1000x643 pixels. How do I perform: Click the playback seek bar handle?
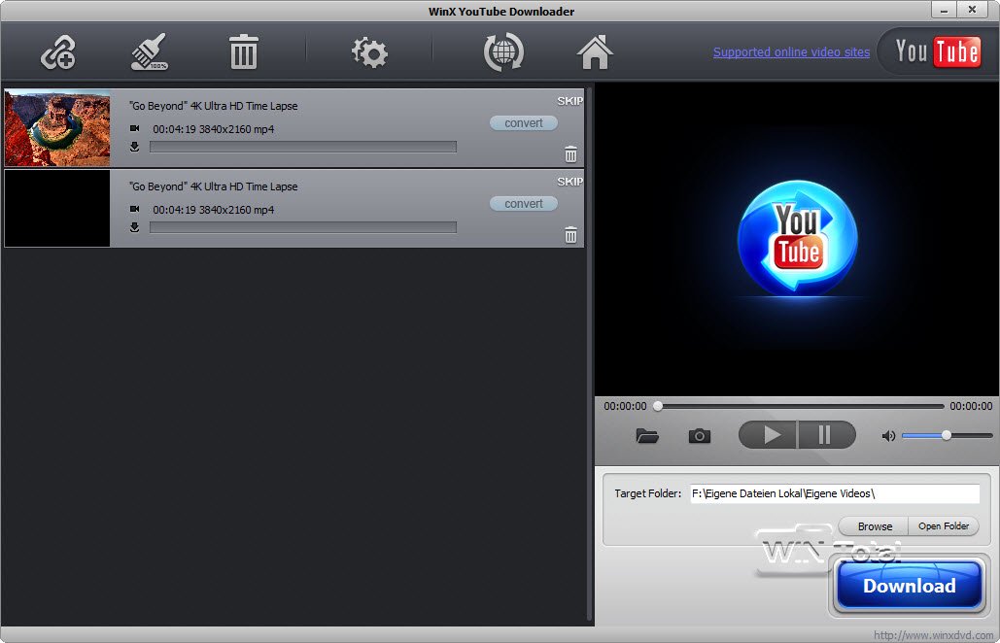(658, 406)
